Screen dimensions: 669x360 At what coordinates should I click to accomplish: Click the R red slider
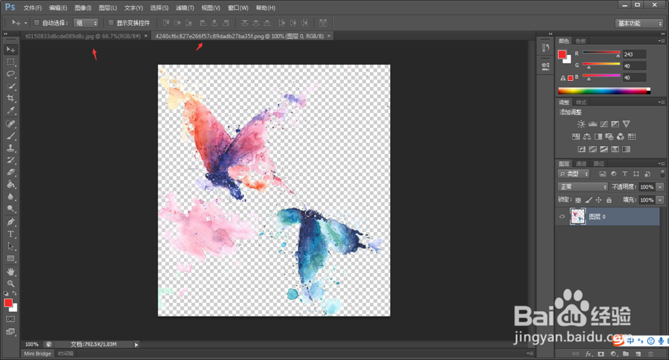click(x=601, y=53)
